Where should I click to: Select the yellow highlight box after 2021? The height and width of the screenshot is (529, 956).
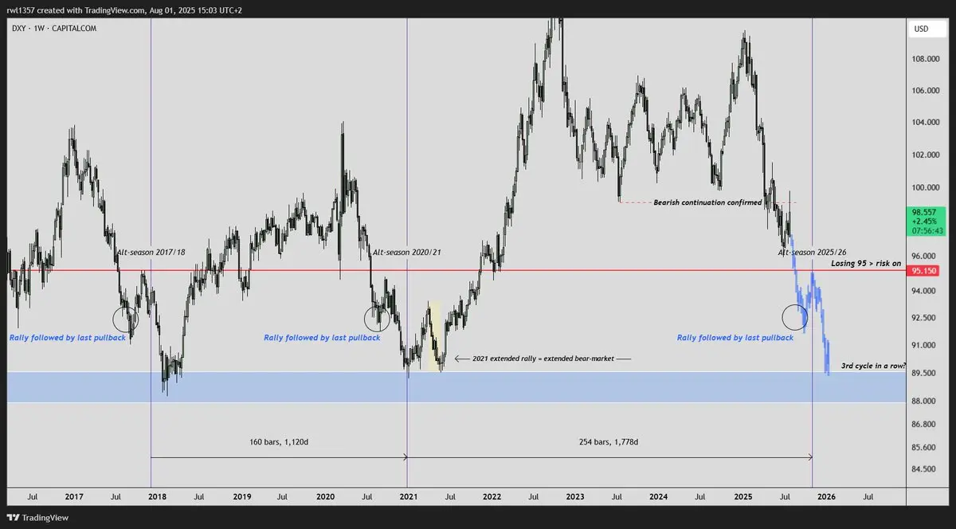click(x=433, y=335)
